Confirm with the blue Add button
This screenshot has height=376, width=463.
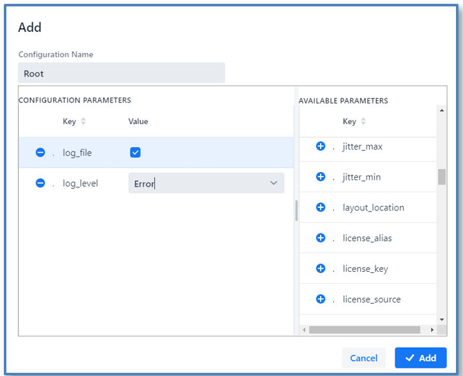coord(420,358)
